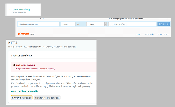Select the HTTPS section heading
Viewport: 175px width, 107px height.
point(13,43)
